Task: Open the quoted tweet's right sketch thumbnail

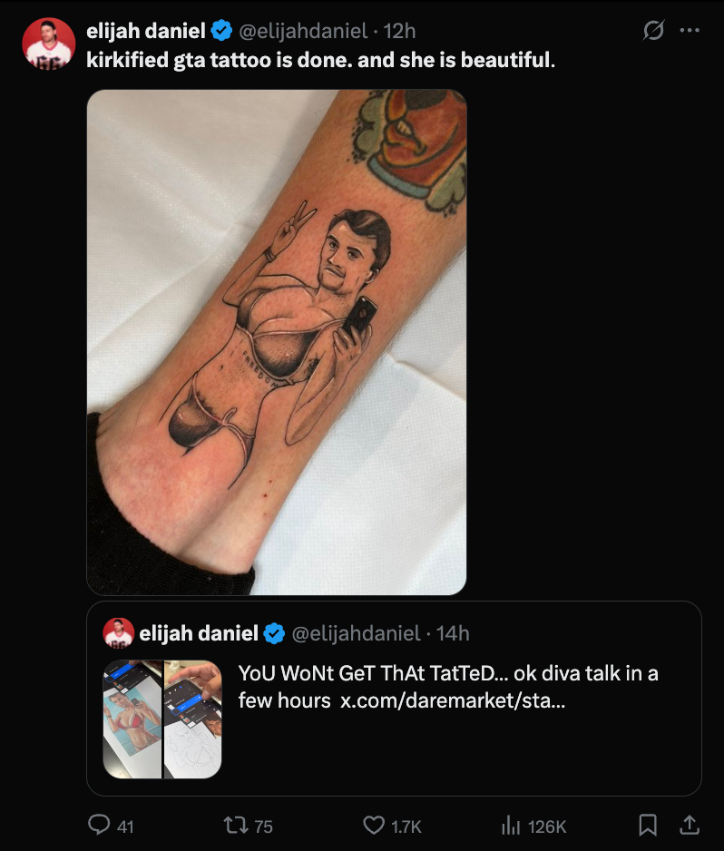Action: point(192,719)
